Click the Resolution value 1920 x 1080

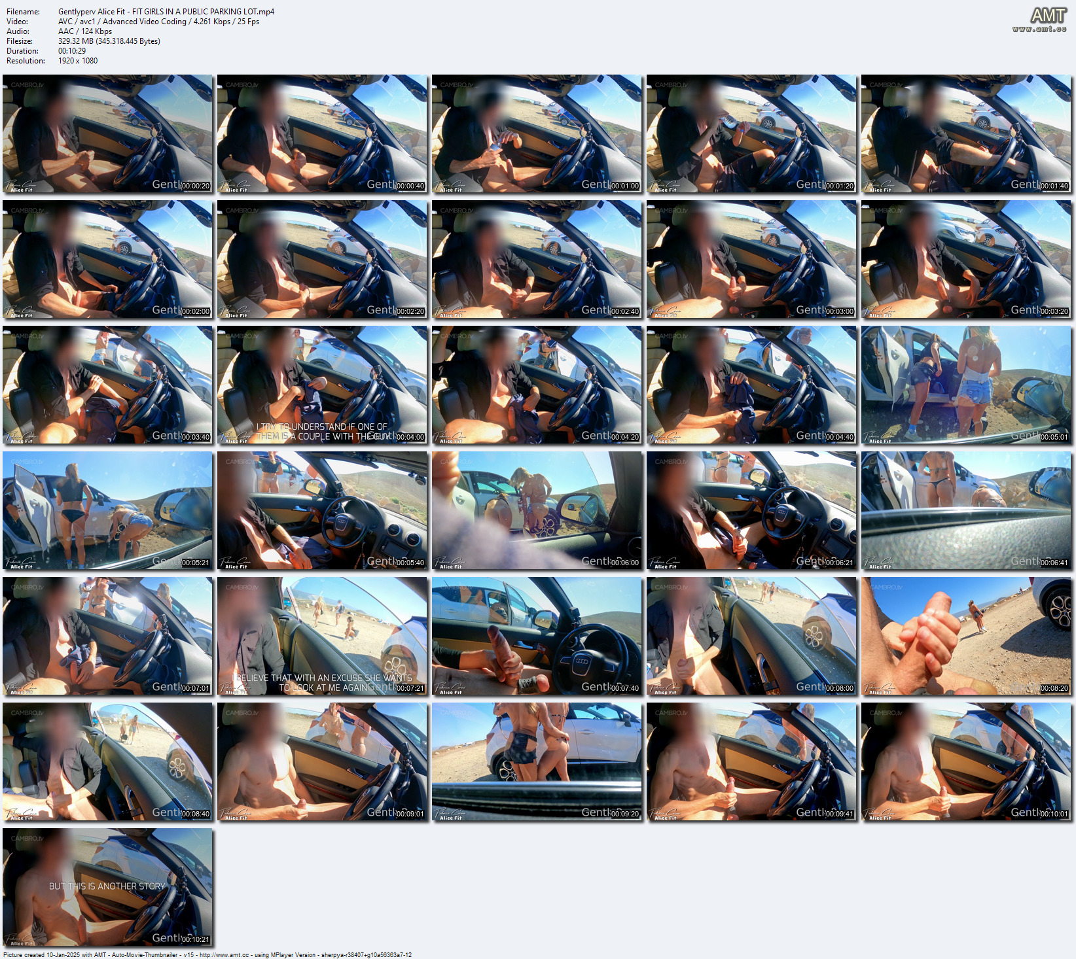(78, 61)
